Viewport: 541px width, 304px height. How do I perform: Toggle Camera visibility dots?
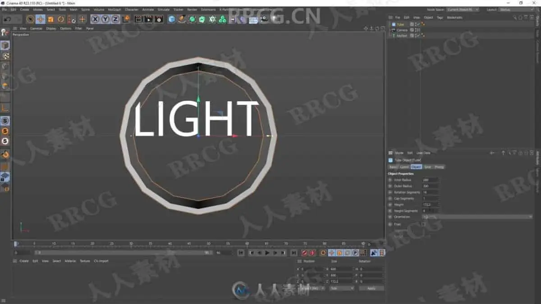click(x=415, y=30)
